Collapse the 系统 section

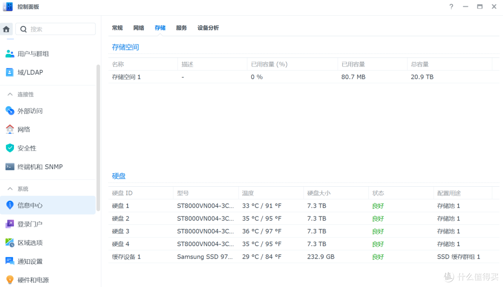tap(10, 189)
